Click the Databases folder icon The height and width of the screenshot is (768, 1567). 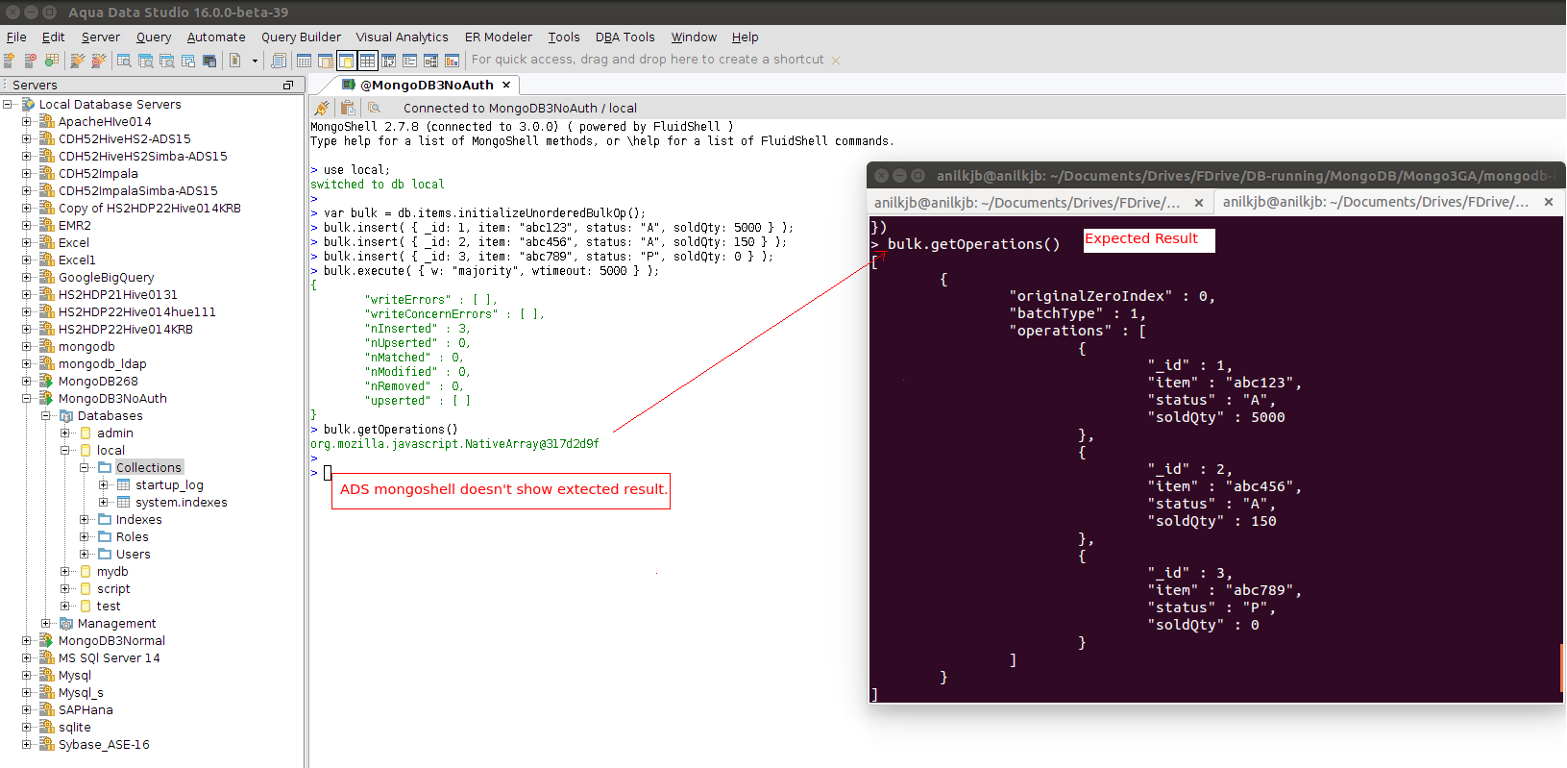66,416
